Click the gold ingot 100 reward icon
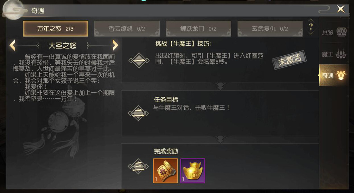 click(x=193, y=171)
